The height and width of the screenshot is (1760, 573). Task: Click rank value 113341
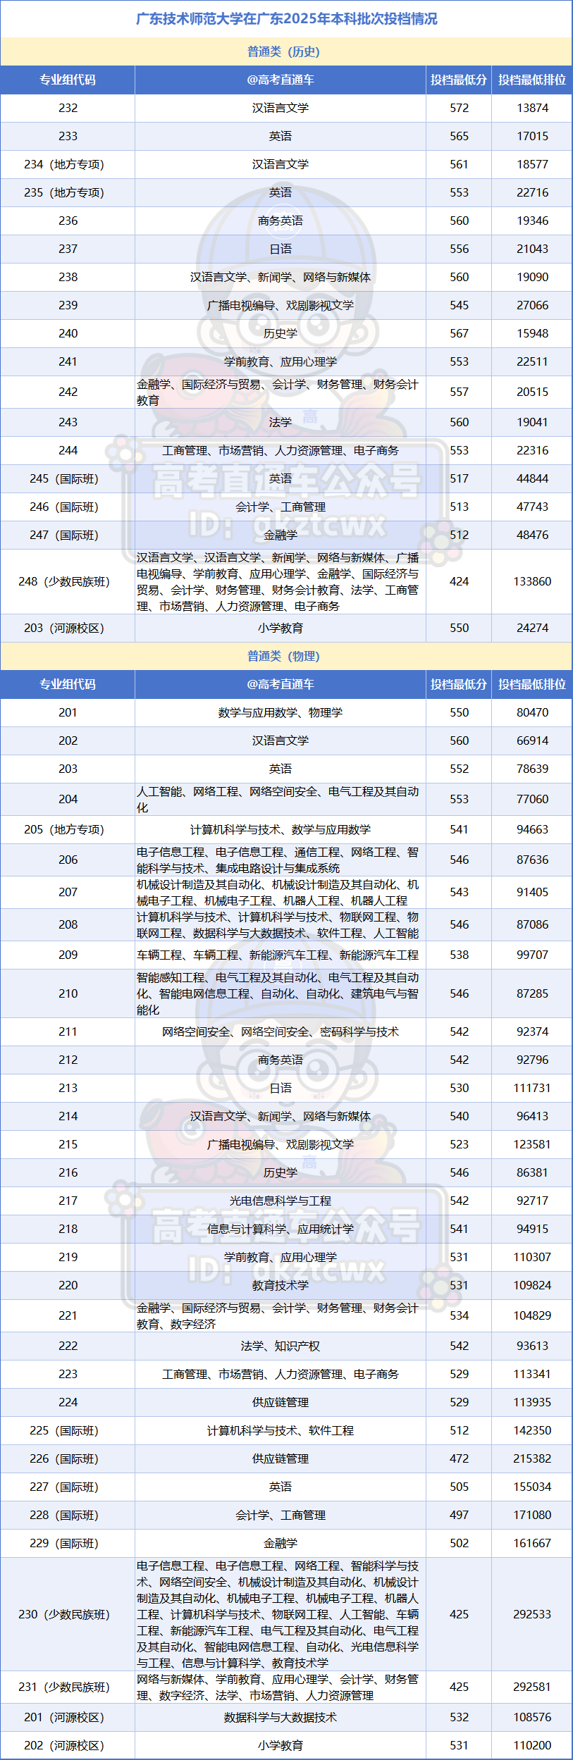coord(532,1374)
